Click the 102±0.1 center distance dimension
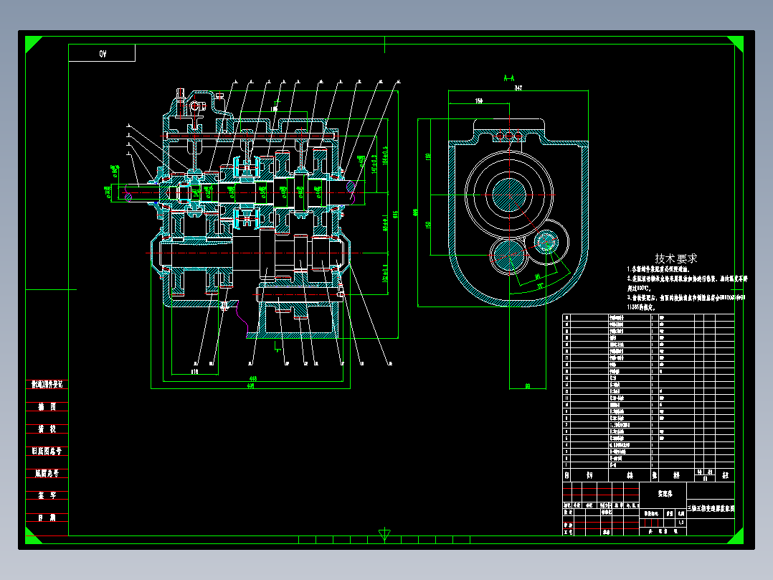 click(385, 273)
